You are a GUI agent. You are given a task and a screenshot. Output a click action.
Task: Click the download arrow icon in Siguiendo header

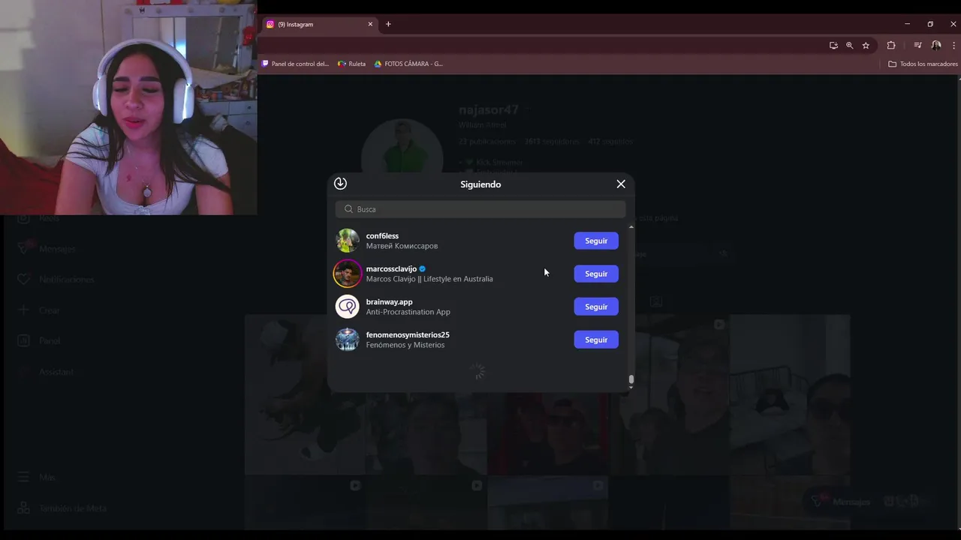(340, 183)
